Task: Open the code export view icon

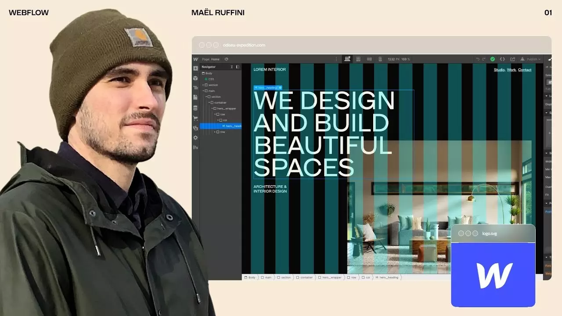Action: pos(502,59)
